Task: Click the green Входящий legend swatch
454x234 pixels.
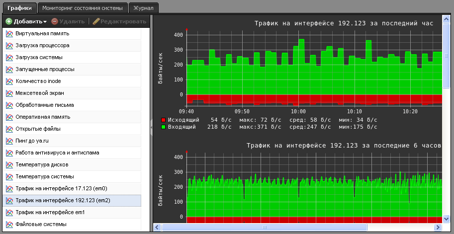Action: (x=163, y=127)
